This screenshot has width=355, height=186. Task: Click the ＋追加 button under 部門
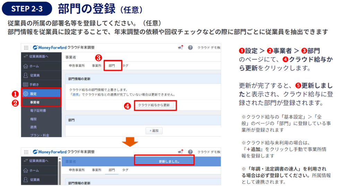(x=154, y=131)
